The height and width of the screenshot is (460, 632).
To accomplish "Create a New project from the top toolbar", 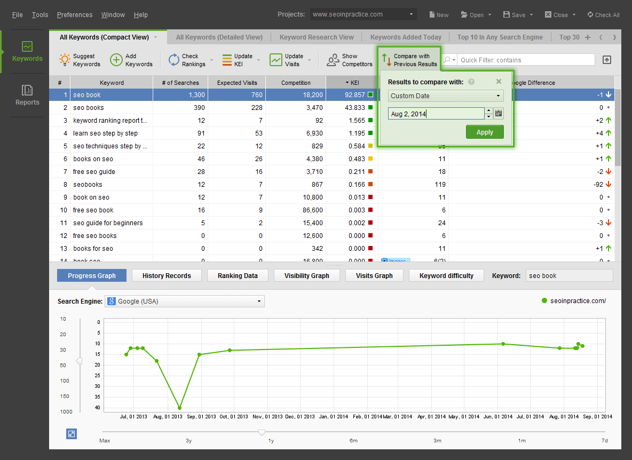I will tap(439, 15).
